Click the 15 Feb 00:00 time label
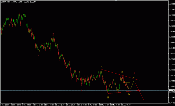Image resolution: width=175 pixels, height=106 pixels. [x=82, y=105]
